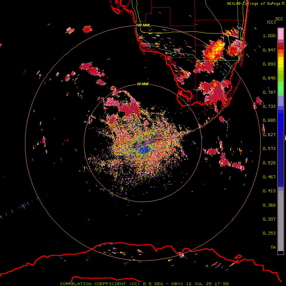The height and width of the screenshot is (286, 286).
Task: Select the 0.307 legend value
Action: pyautogui.click(x=269, y=219)
